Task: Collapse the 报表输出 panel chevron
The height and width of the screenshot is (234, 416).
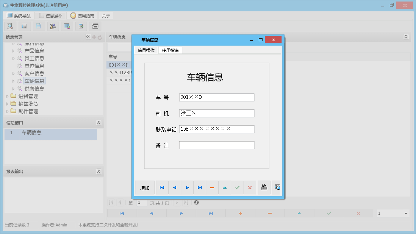Action: [99, 171]
